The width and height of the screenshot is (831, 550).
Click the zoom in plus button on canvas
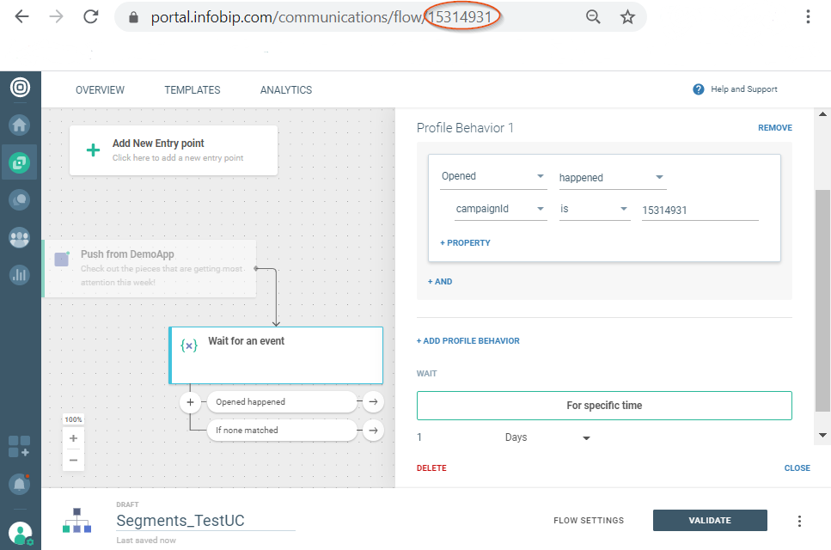[73, 438]
